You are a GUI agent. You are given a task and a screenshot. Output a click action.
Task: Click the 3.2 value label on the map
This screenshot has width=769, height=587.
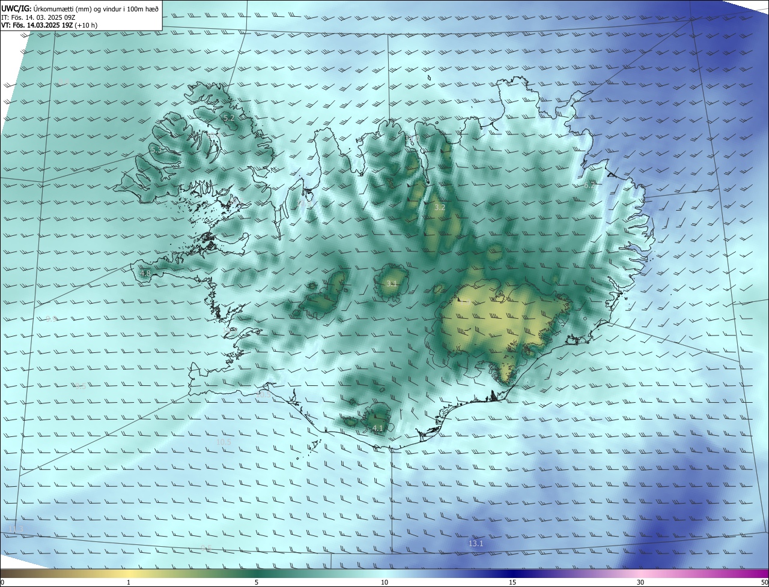(440, 207)
